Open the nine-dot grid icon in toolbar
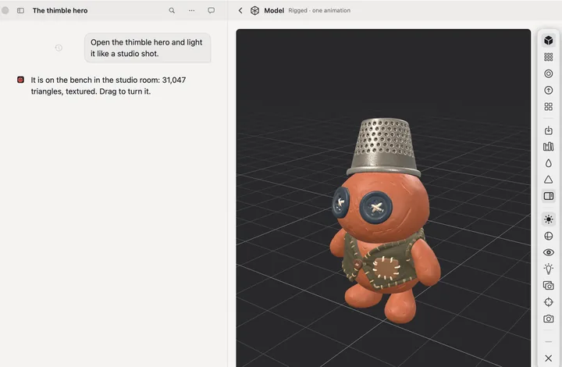The width and height of the screenshot is (562, 367). (x=549, y=57)
